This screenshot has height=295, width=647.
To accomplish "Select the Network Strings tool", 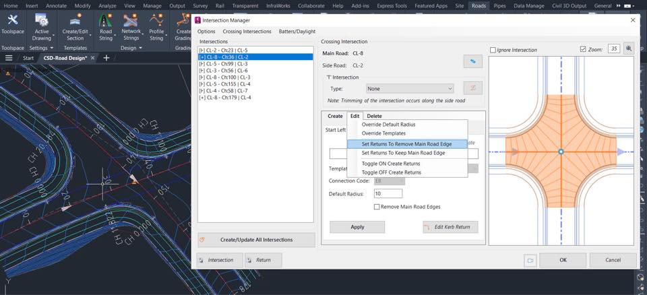I will point(131,20).
